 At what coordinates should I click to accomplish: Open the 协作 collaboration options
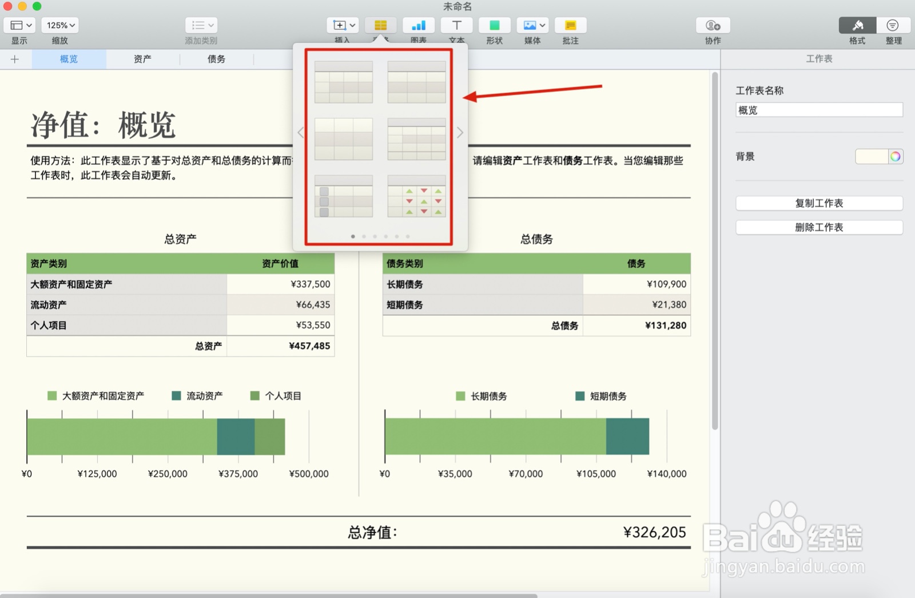(x=713, y=25)
